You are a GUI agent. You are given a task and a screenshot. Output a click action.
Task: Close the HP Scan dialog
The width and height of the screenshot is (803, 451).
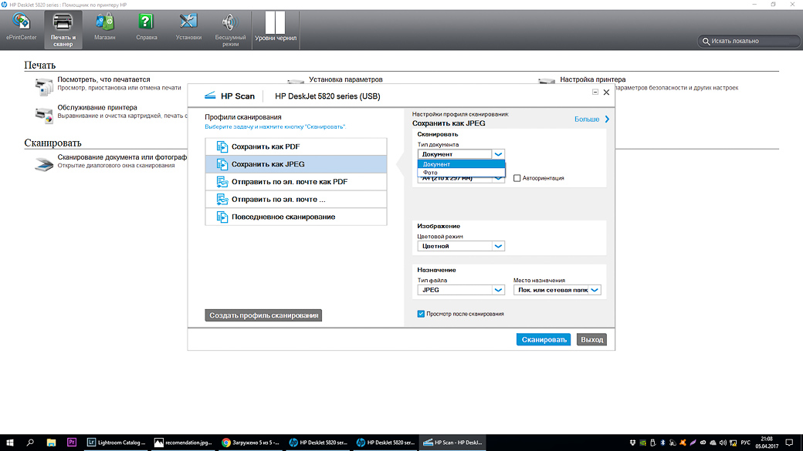606,92
